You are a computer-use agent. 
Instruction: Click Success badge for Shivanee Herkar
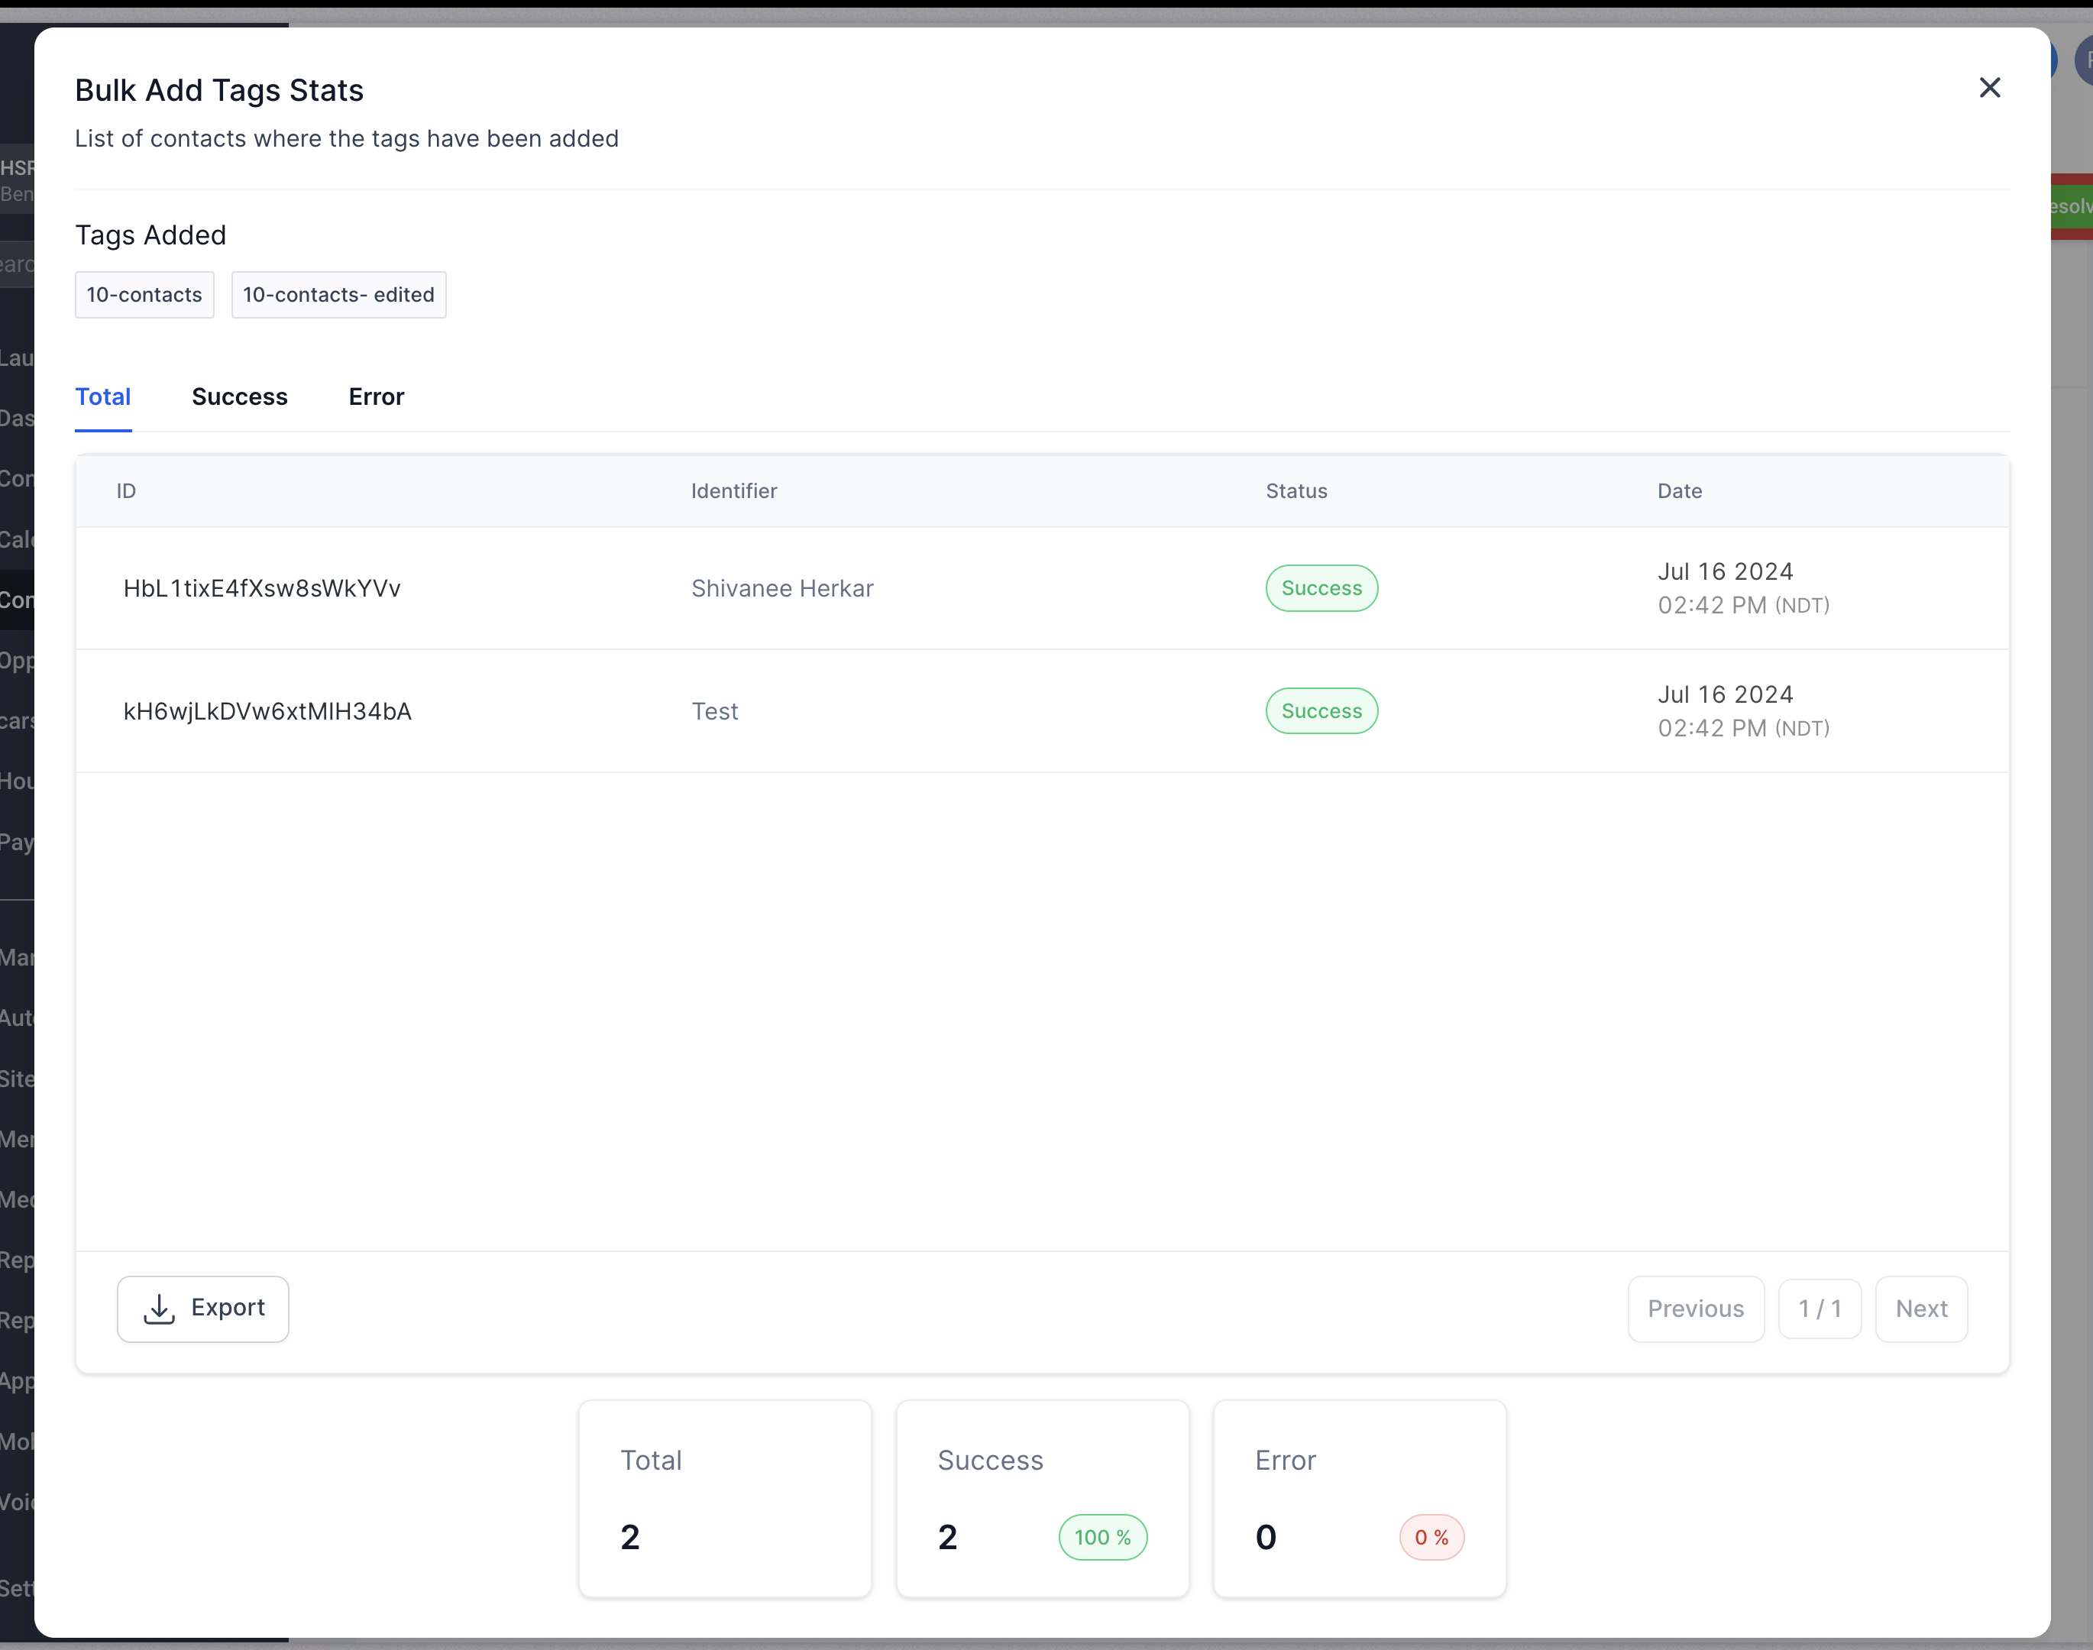click(1320, 588)
